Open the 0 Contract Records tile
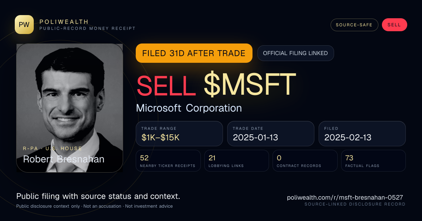This screenshot has height=221, width=422. click(x=305, y=161)
